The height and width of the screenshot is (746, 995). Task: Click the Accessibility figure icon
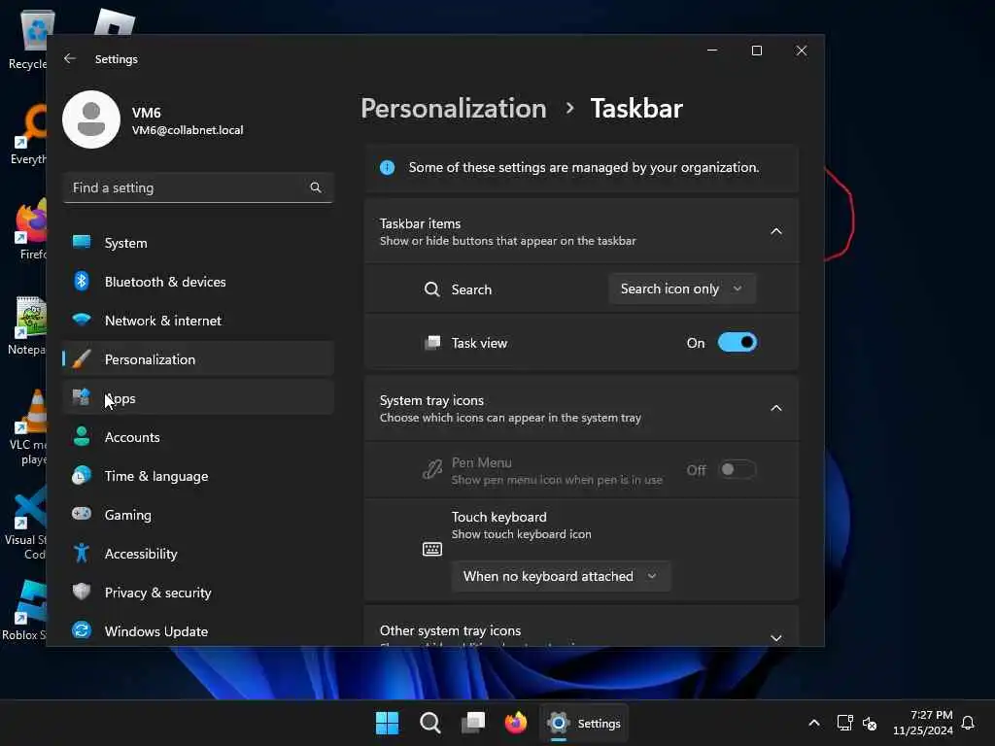click(x=82, y=553)
